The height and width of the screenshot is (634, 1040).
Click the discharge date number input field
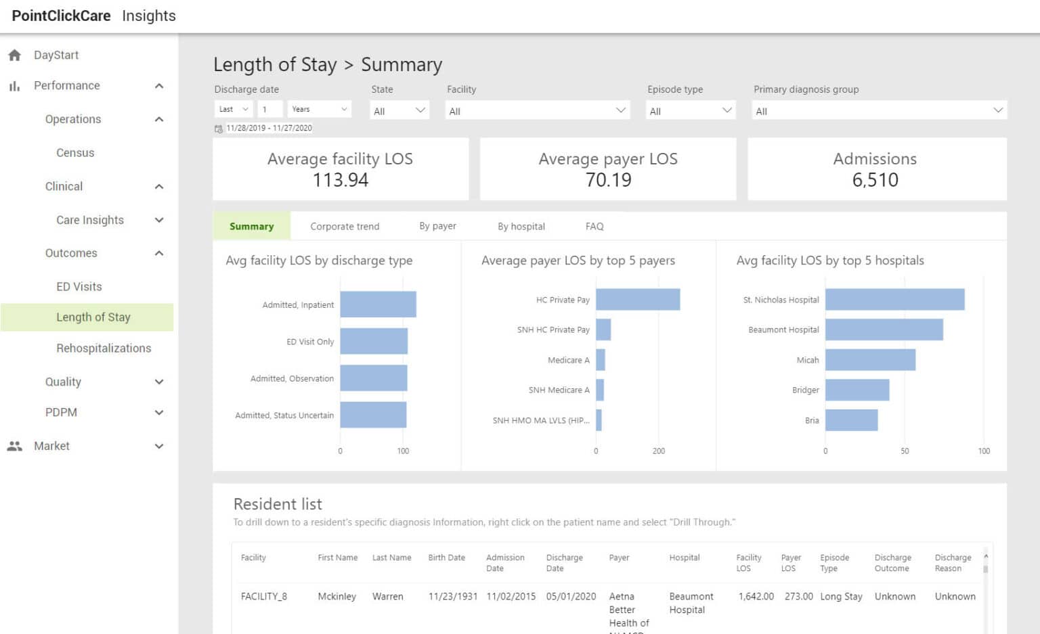click(270, 108)
